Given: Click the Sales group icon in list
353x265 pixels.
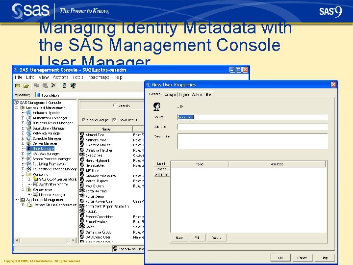Looking at the screenshot, I should [82, 227].
